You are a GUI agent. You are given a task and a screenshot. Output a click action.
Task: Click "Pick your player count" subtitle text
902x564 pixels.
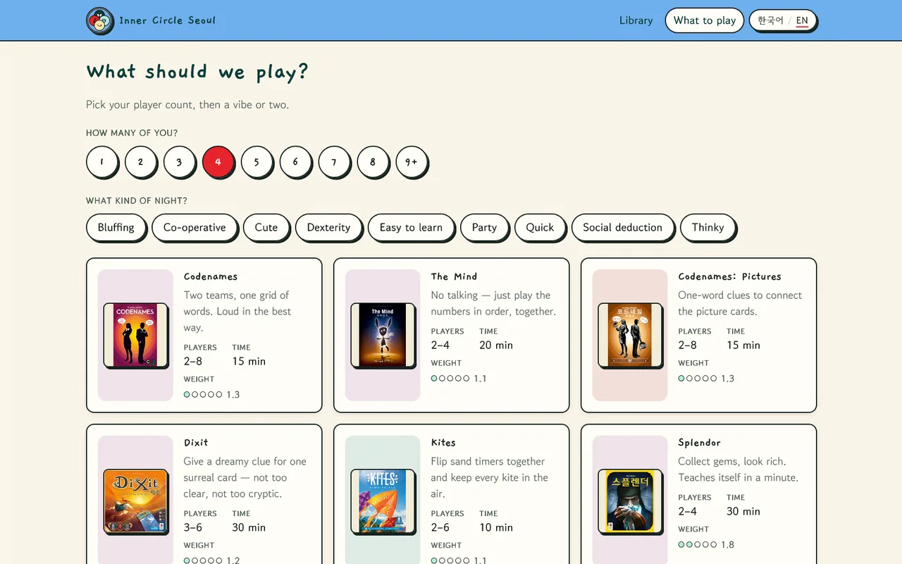pos(187,104)
